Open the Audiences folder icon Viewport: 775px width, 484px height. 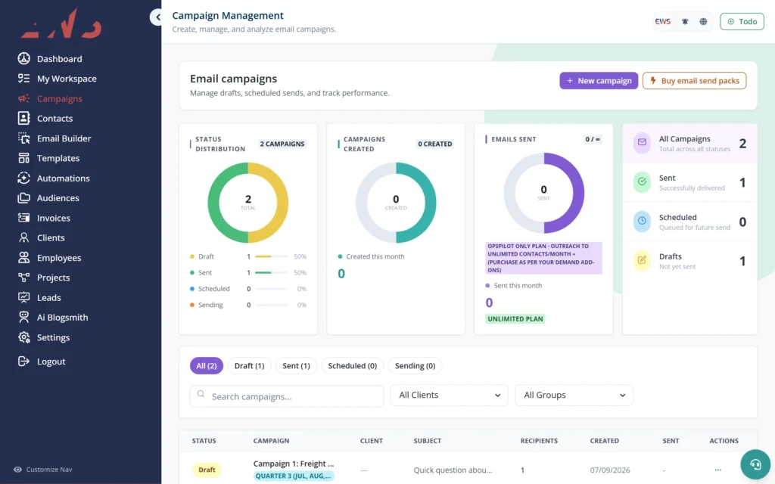point(23,197)
